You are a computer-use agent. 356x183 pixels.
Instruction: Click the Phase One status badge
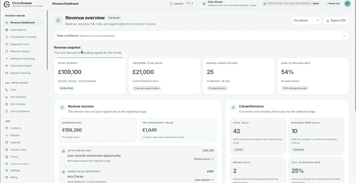pyautogui.click(x=333, y=3)
